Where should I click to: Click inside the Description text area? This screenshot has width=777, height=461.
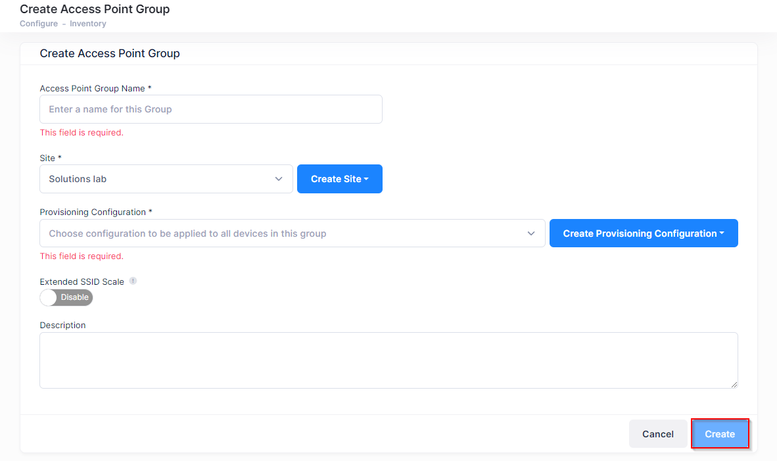point(388,360)
